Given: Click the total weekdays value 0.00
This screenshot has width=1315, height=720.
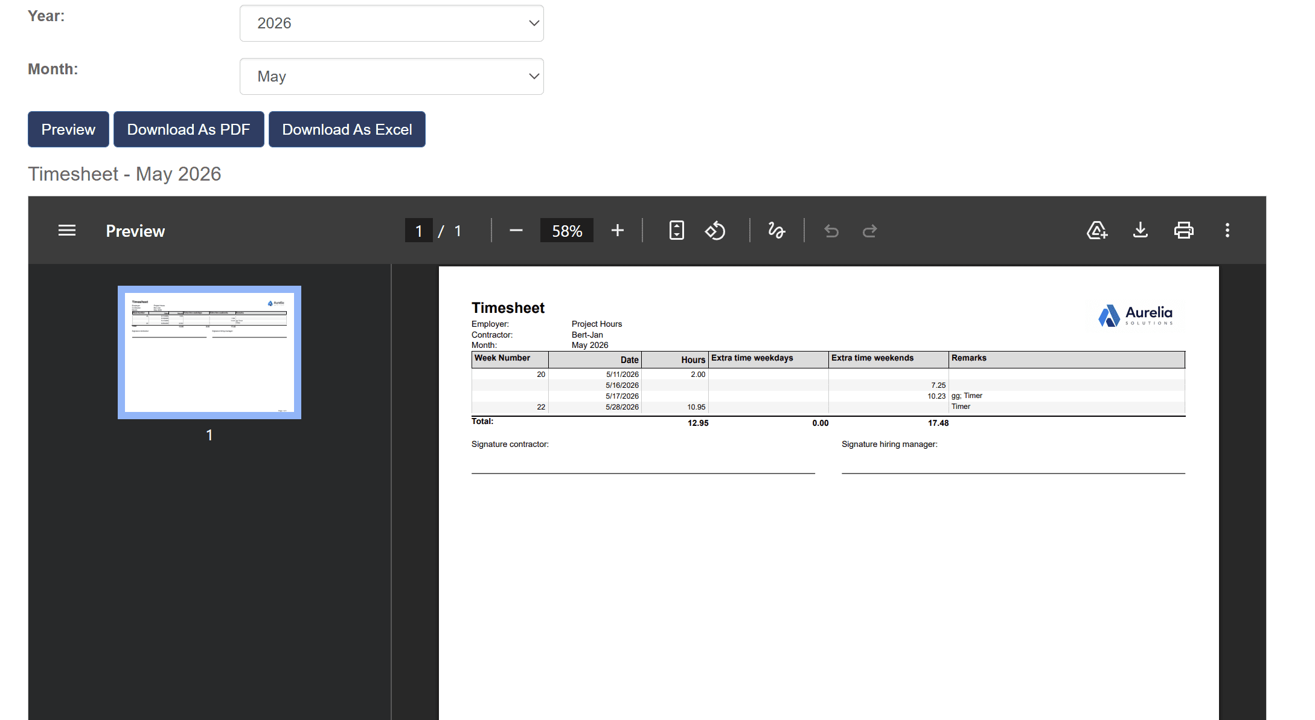Looking at the screenshot, I should click(x=821, y=423).
